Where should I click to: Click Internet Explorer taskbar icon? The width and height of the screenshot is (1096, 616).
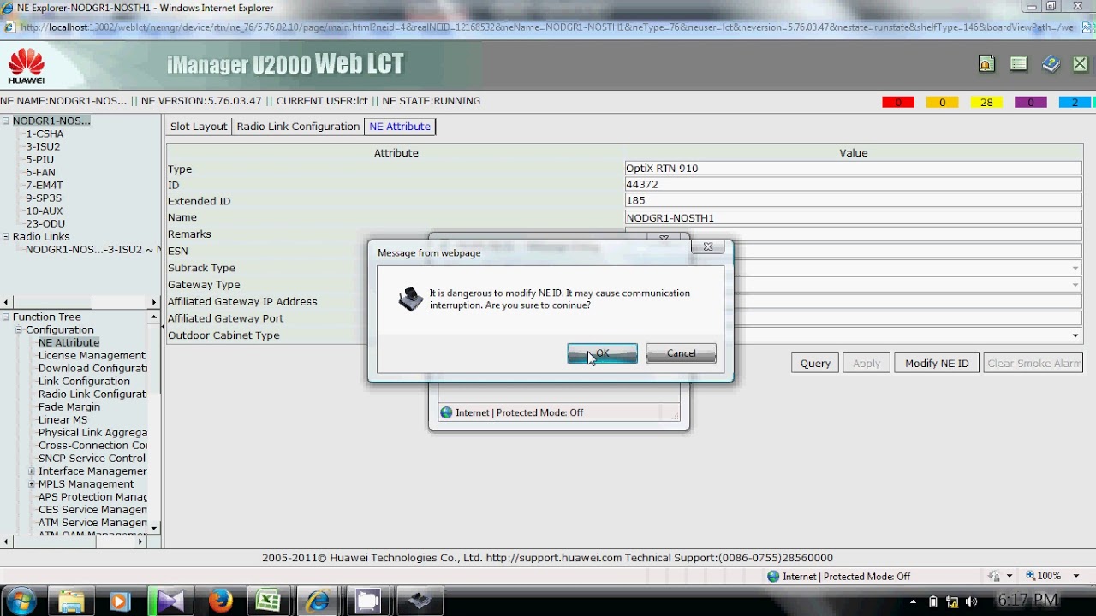click(x=319, y=601)
